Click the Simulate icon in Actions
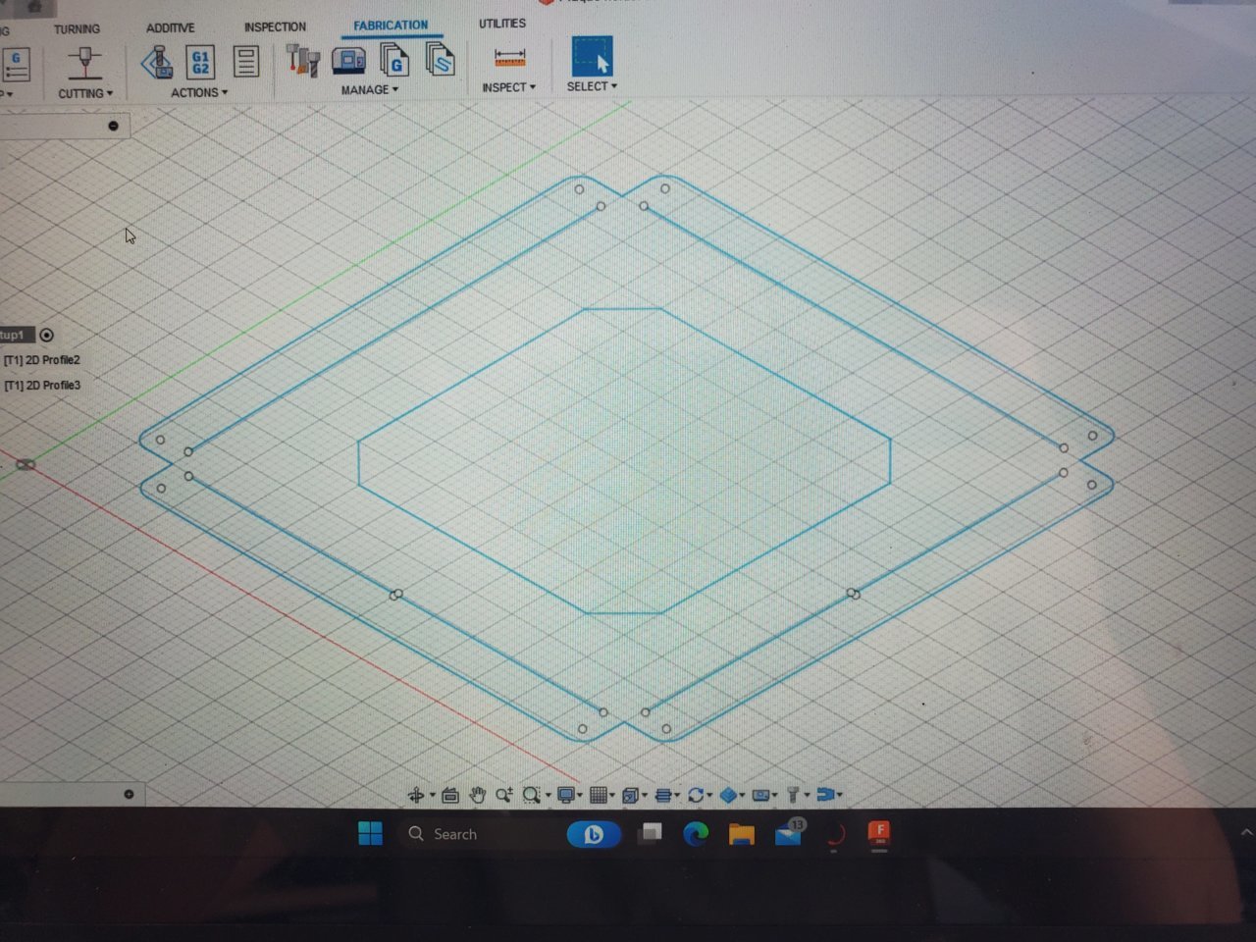This screenshot has height=942, width=1256. pyautogui.click(x=157, y=62)
